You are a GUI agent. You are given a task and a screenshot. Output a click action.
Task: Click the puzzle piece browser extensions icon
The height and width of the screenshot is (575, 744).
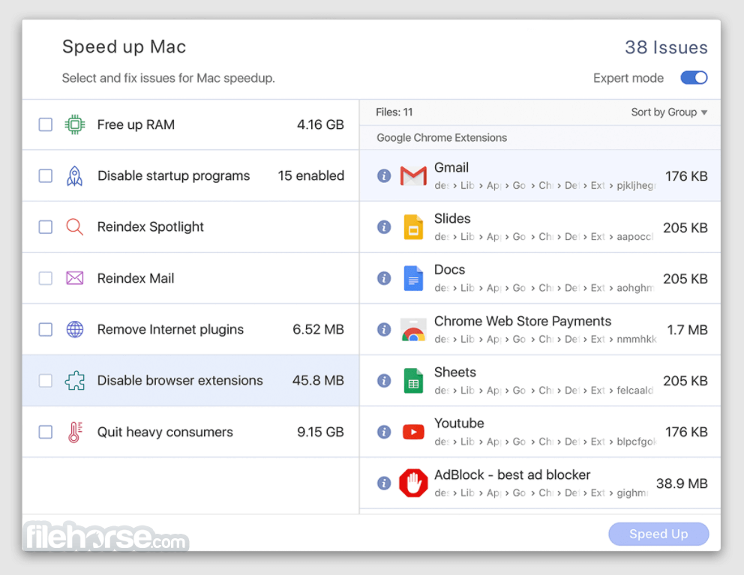coord(74,381)
